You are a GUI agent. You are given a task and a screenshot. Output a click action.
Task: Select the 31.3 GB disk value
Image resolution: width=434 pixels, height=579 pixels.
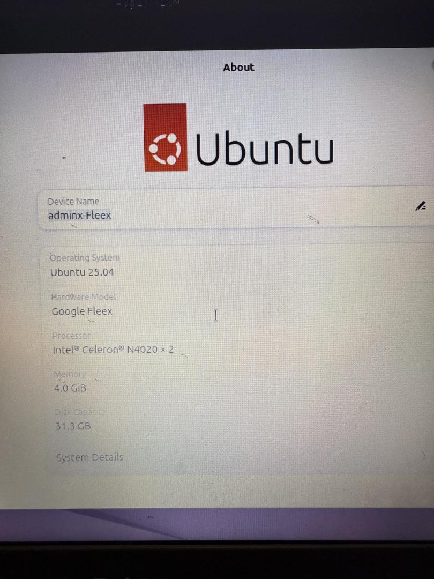(73, 426)
